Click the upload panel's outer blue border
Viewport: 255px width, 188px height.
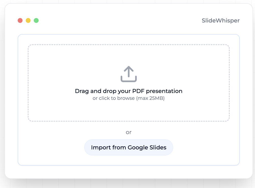tap(129, 34)
